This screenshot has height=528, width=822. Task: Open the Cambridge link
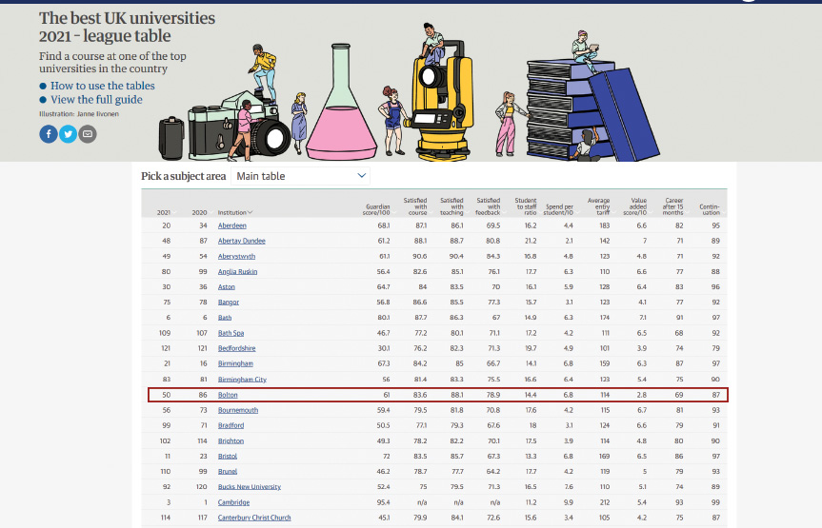233,502
